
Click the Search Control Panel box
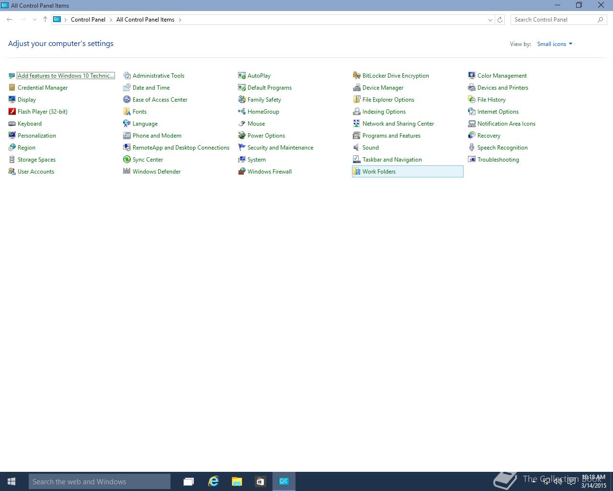click(558, 20)
